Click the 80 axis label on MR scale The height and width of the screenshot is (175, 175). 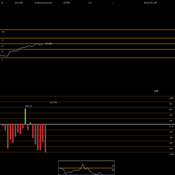[x=171, y=104]
